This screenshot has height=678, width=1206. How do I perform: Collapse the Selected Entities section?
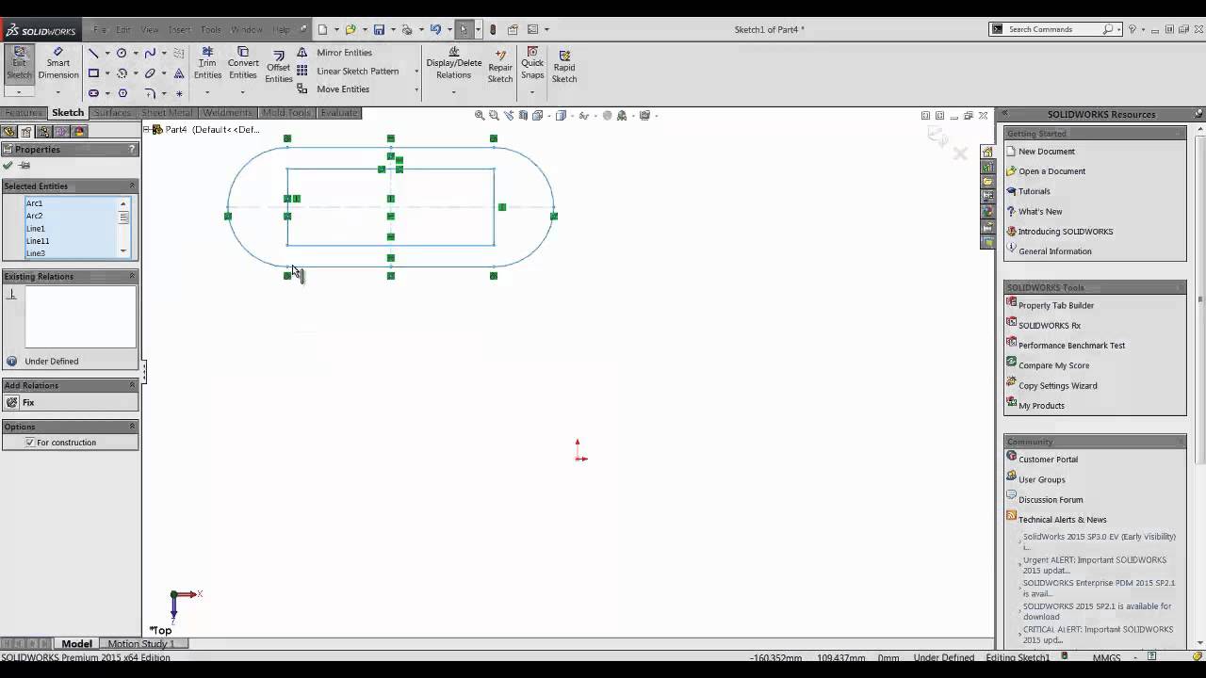click(131, 186)
